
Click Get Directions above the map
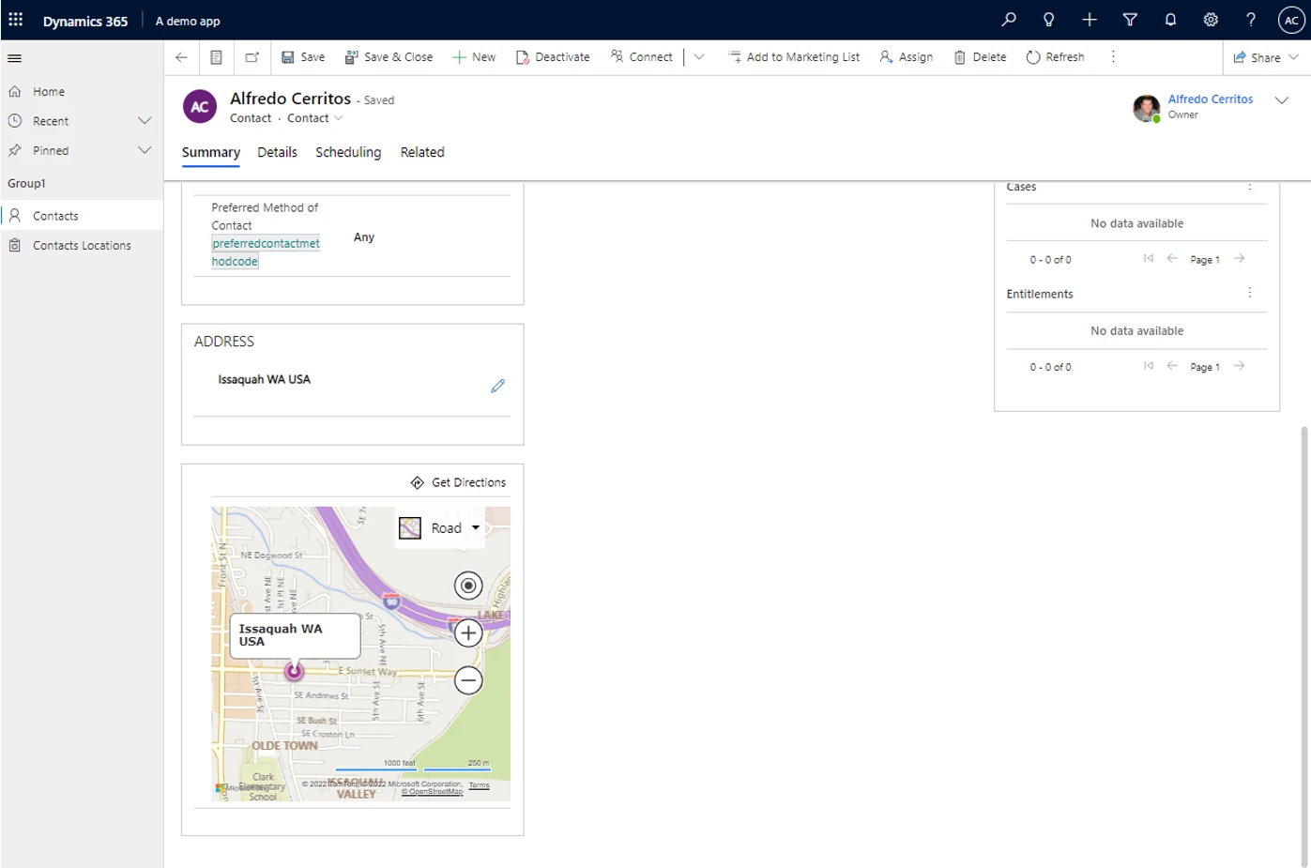coord(459,482)
